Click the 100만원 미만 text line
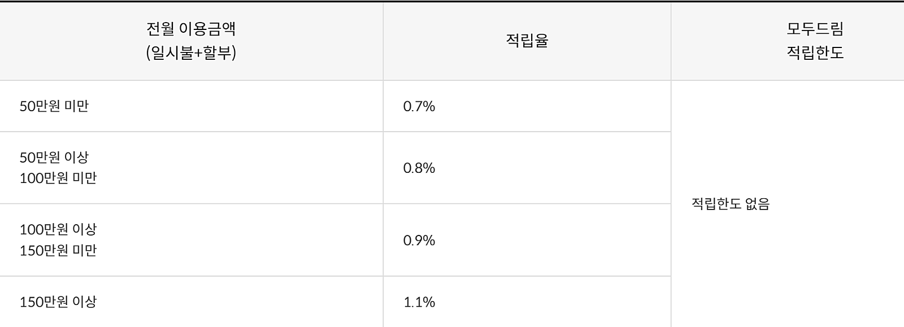Viewport: 904px width, 327px height. [x=58, y=178]
